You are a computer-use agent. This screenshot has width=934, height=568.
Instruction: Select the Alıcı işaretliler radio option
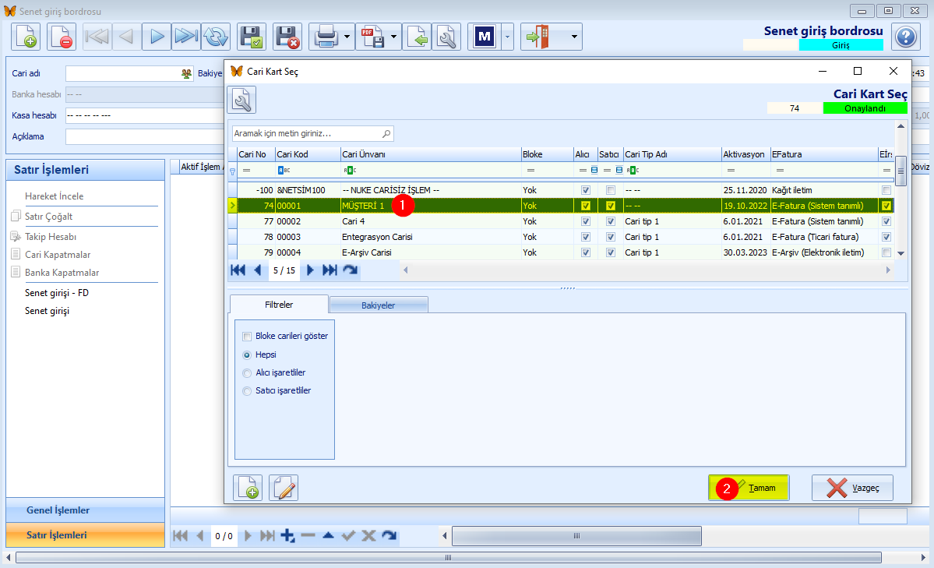(x=247, y=373)
